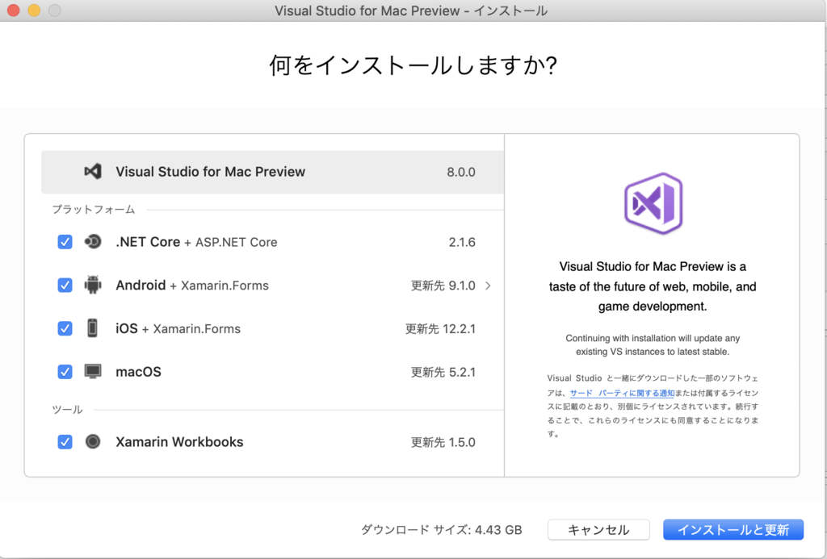
Task: Click the 'ダウンロード サイズ: 4.43 GB' text
Action: pos(442,529)
